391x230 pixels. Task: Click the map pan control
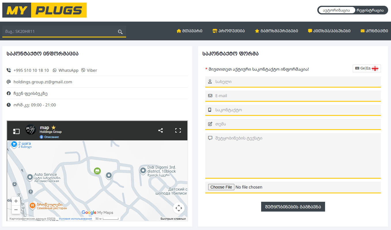point(179,208)
